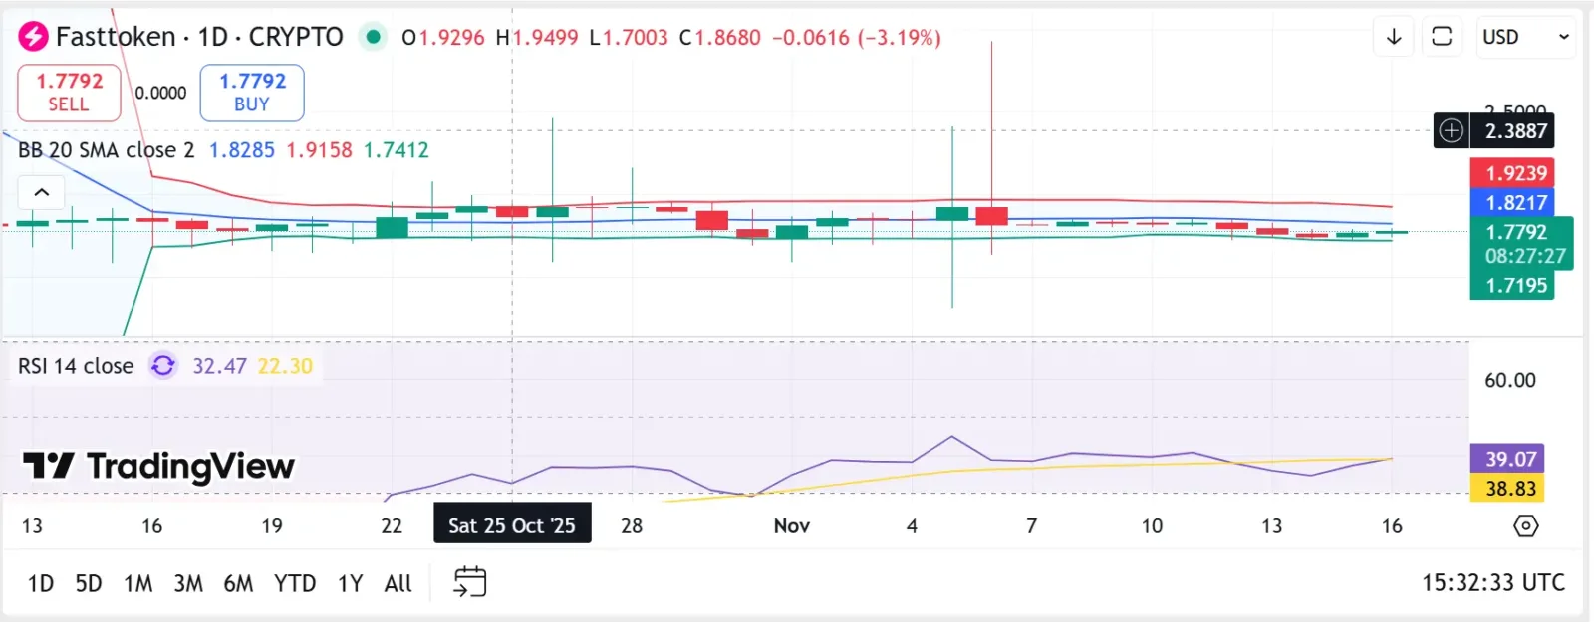Click the 15:32:33 UTC timezone clock
This screenshot has height=622, width=1594.
pos(1492,582)
